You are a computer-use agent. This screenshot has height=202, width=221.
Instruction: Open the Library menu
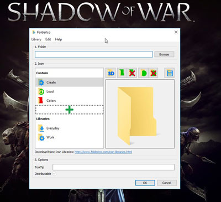tap(36, 39)
